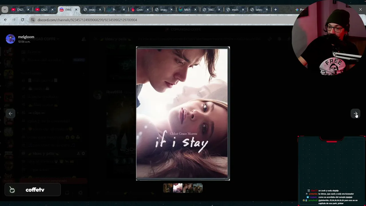Reload the Discord page
The height and width of the screenshot is (206, 366).
click(23, 20)
